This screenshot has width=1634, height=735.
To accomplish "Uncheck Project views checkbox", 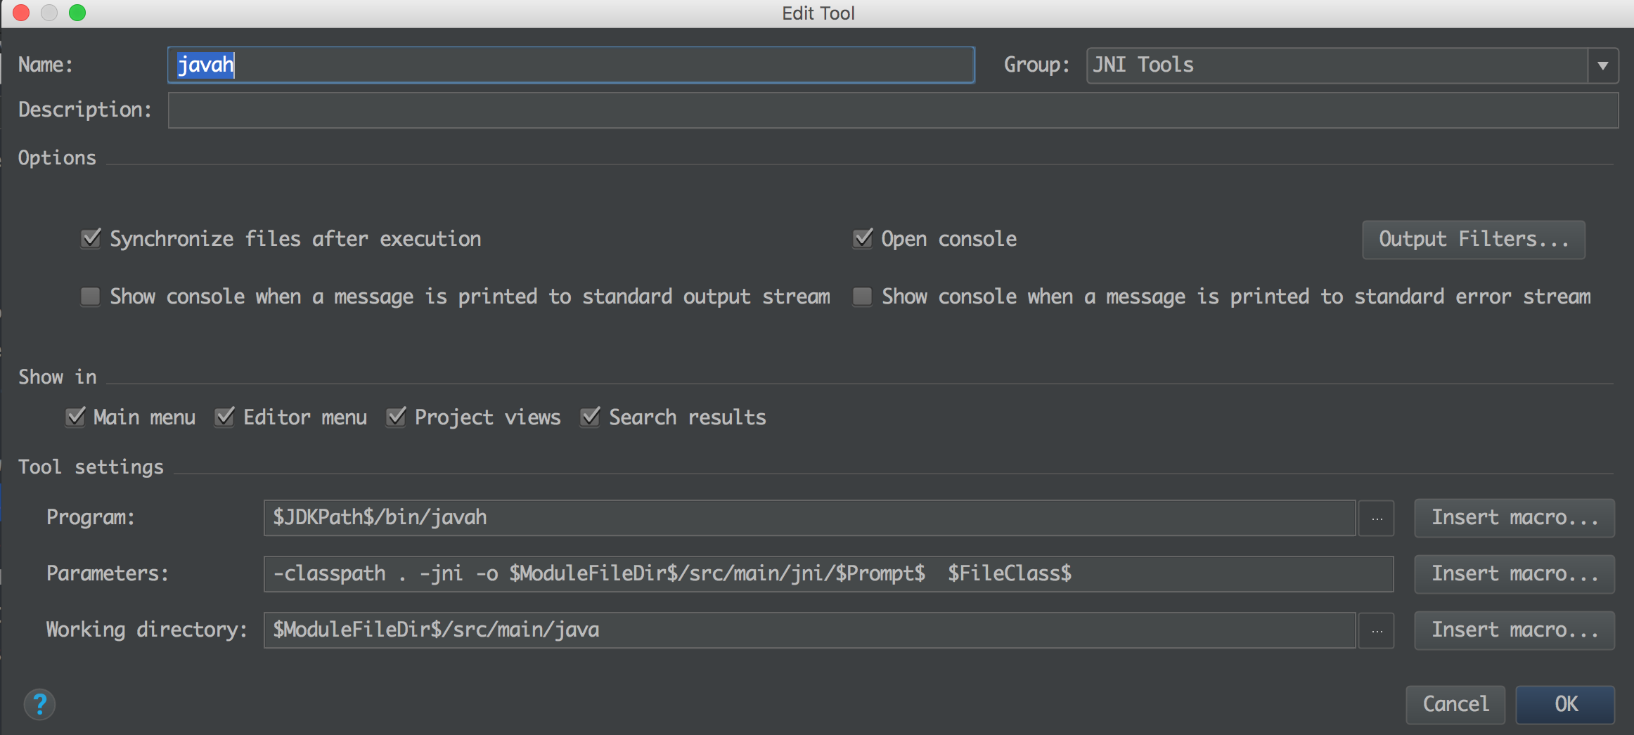I will pos(397,417).
